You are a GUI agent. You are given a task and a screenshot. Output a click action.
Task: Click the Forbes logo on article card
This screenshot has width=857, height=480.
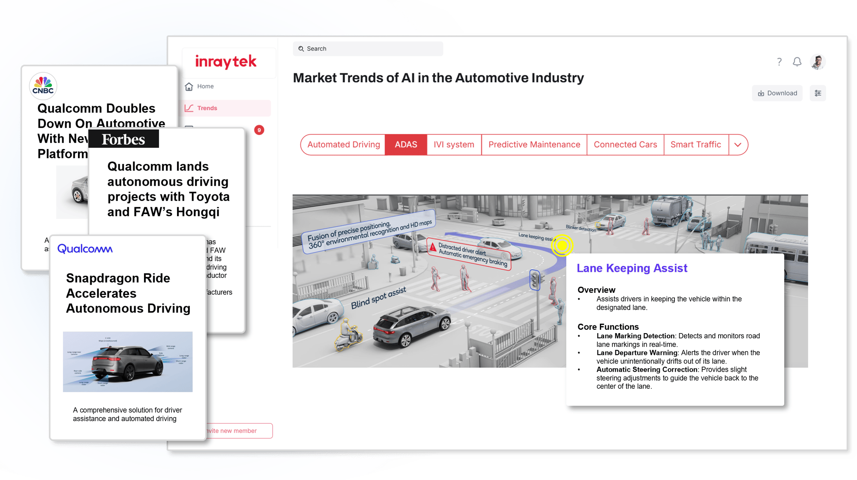123,139
